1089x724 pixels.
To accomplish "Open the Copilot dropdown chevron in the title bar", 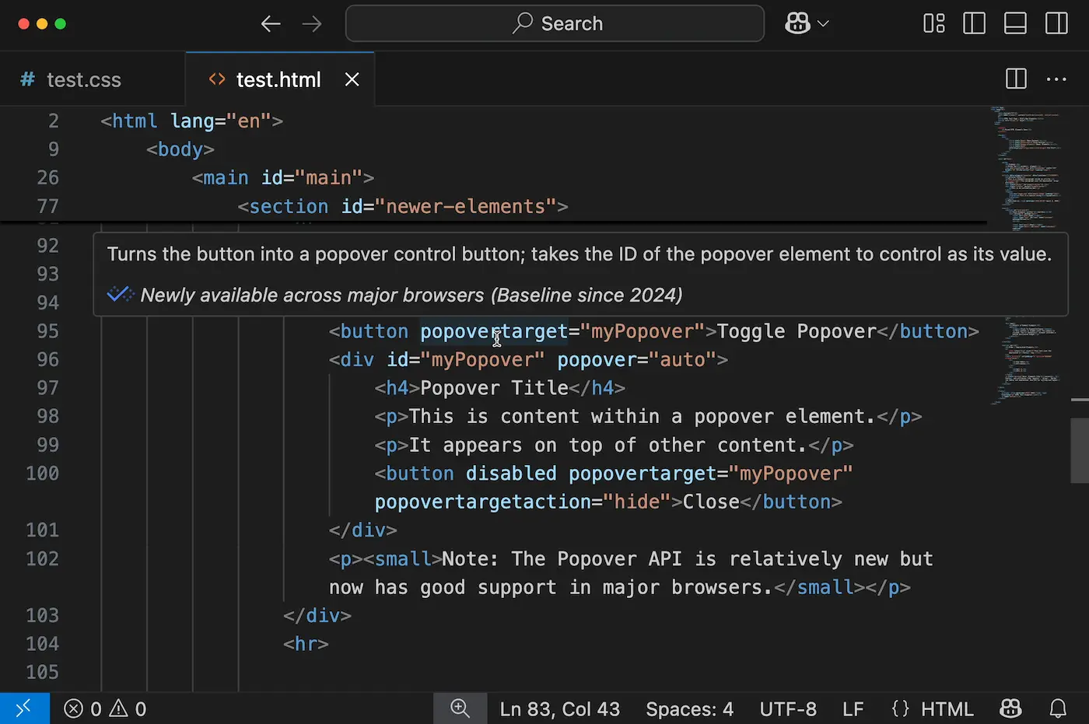I will coord(822,23).
